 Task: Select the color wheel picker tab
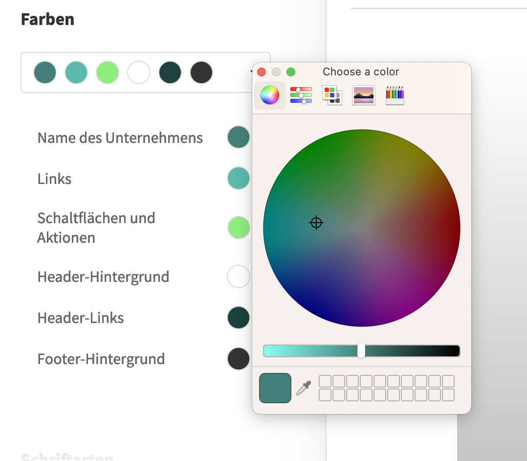[270, 95]
